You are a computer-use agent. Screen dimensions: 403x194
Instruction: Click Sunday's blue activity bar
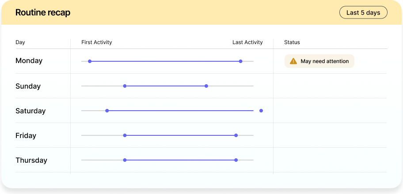pos(165,86)
